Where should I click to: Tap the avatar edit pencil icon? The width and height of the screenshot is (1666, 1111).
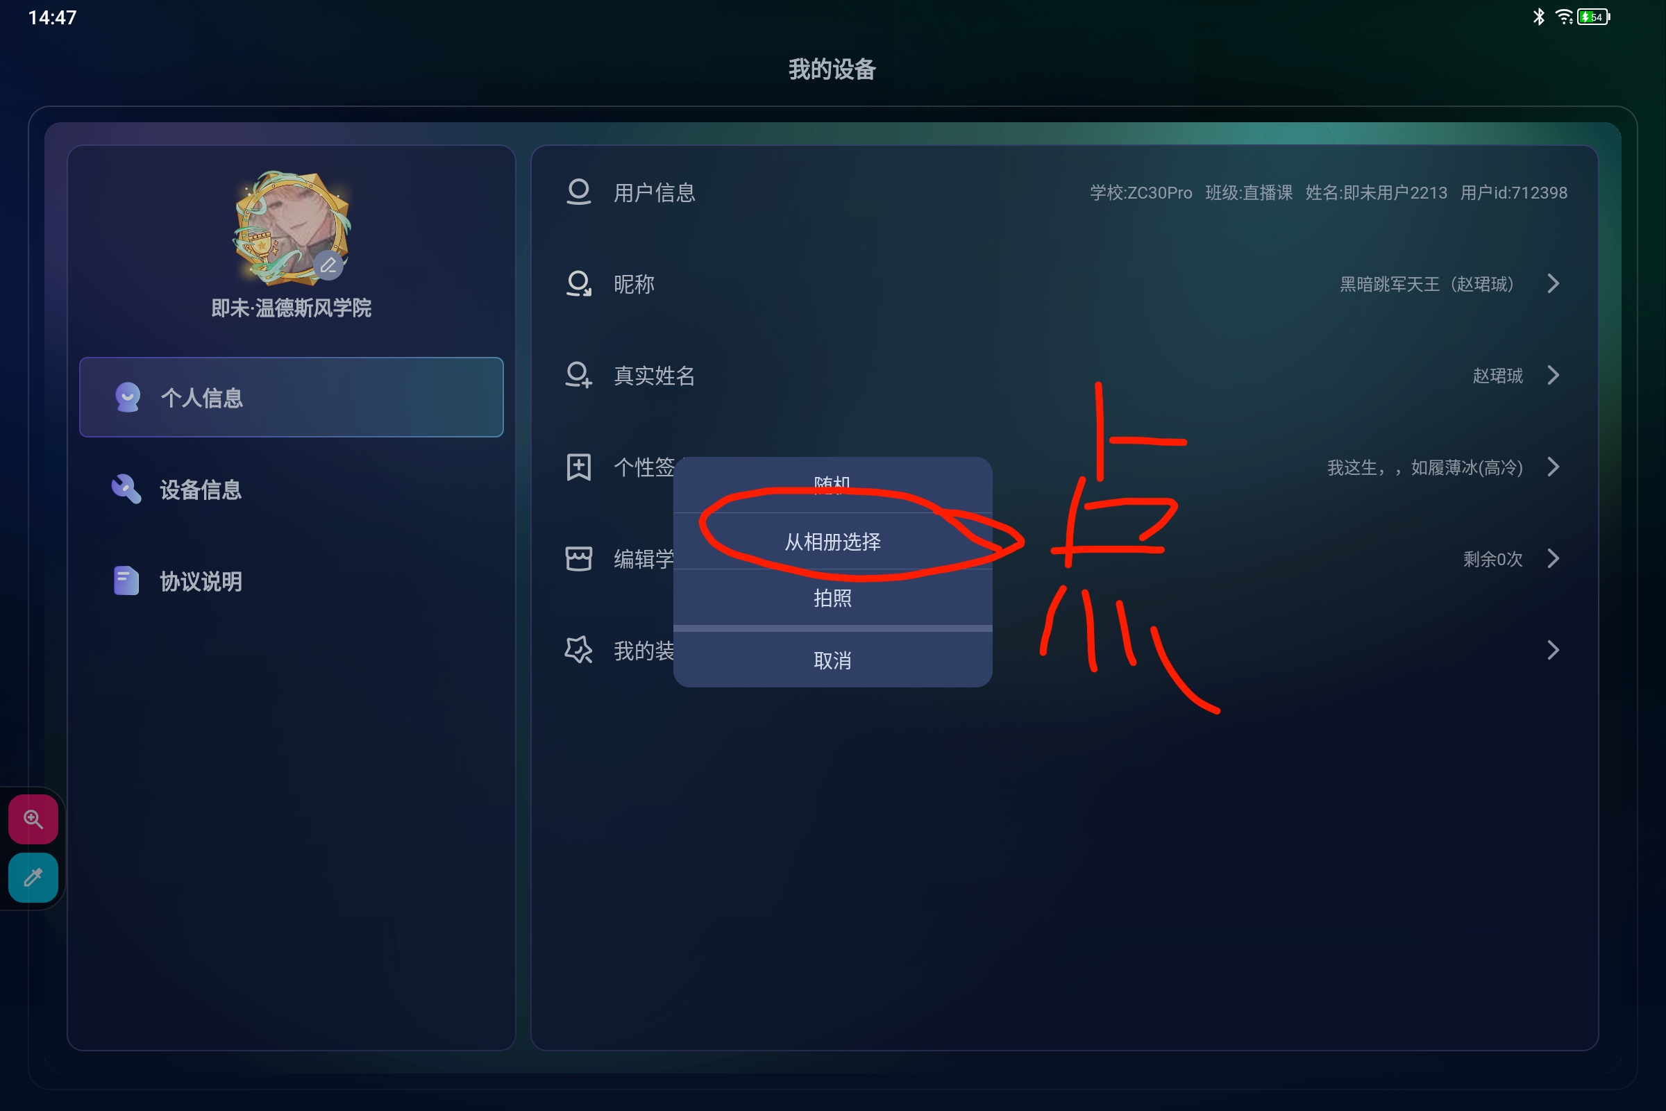click(328, 266)
